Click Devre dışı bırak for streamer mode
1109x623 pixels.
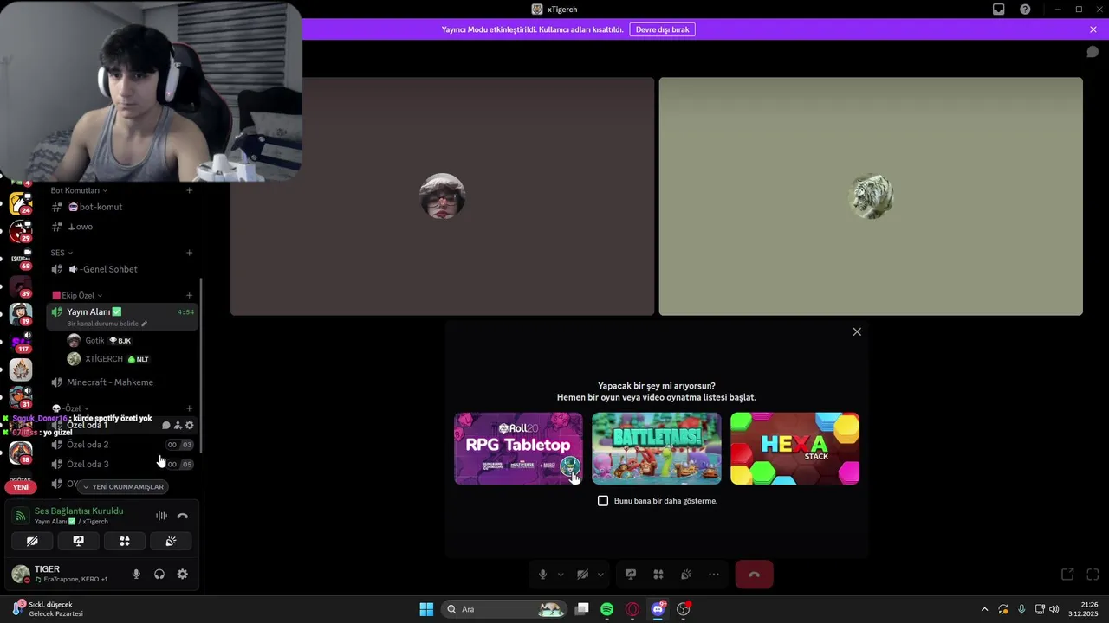pos(662,29)
